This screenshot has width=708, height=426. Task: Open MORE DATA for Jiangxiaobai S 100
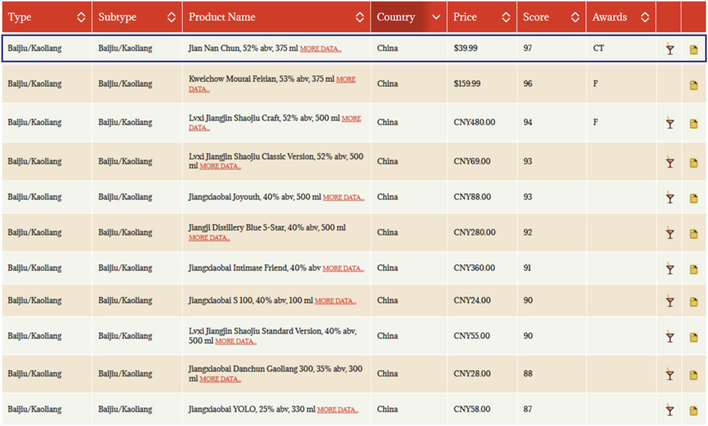pyautogui.click(x=335, y=301)
